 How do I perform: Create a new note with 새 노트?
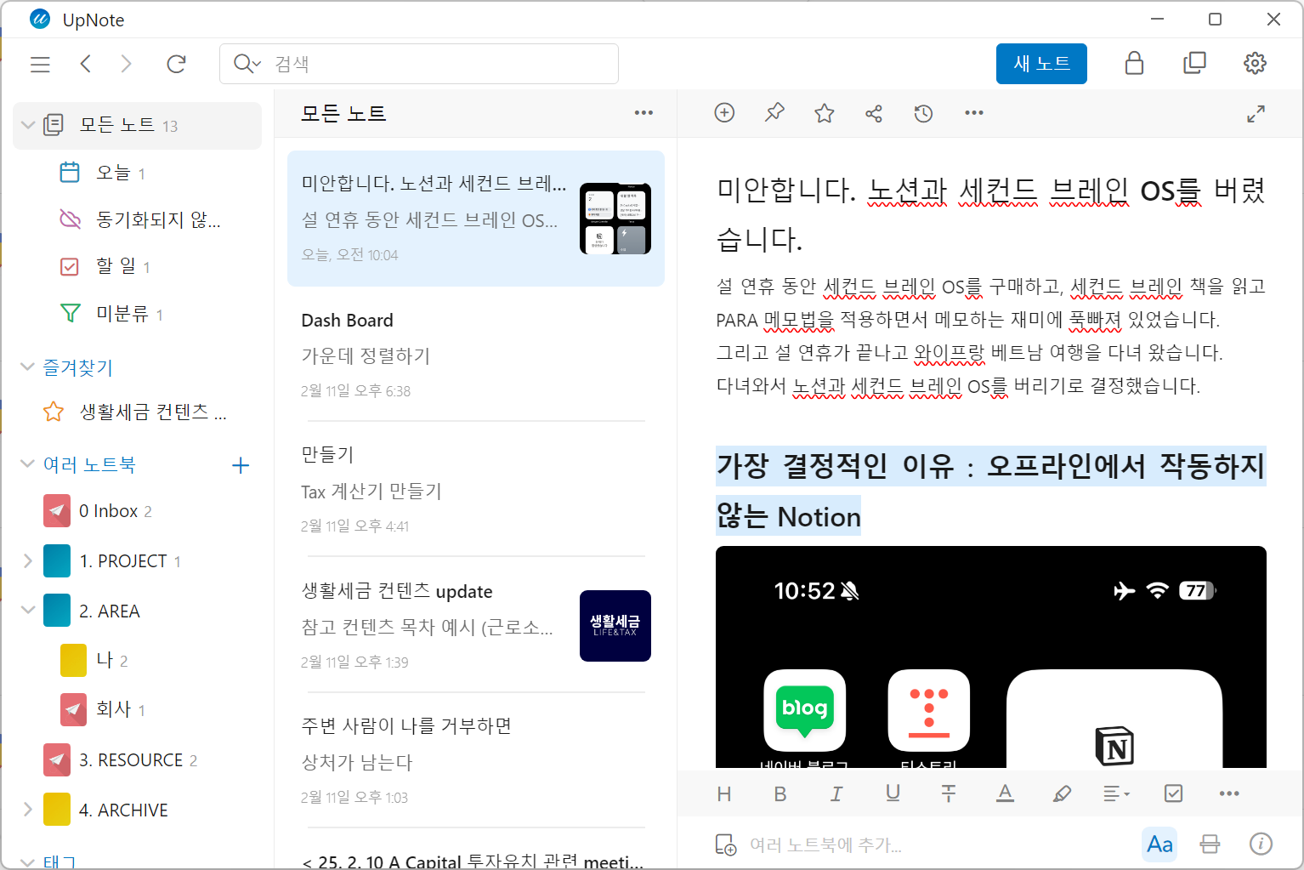(x=1041, y=64)
